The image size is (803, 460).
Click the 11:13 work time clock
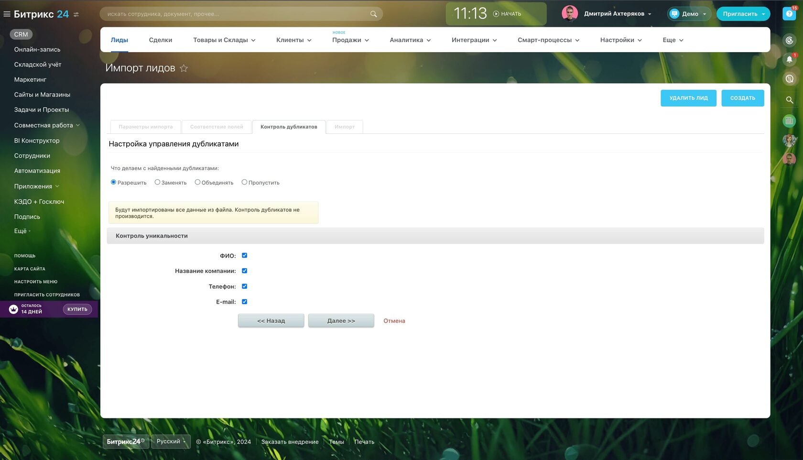[470, 13]
